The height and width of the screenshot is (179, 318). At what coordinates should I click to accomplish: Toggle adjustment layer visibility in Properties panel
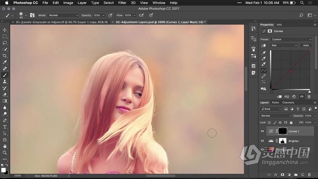pyautogui.click(x=302, y=96)
